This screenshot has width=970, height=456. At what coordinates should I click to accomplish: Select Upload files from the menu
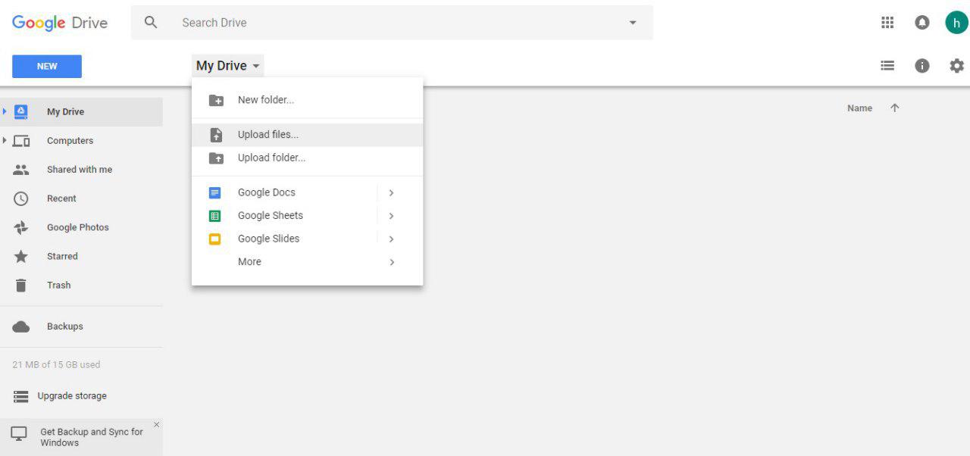click(268, 135)
